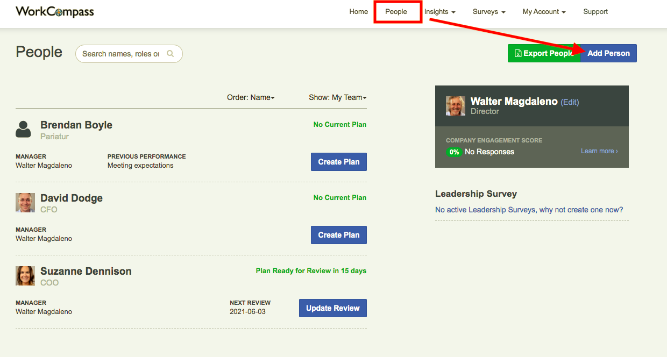Open the My Account dropdown

pyautogui.click(x=544, y=11)
